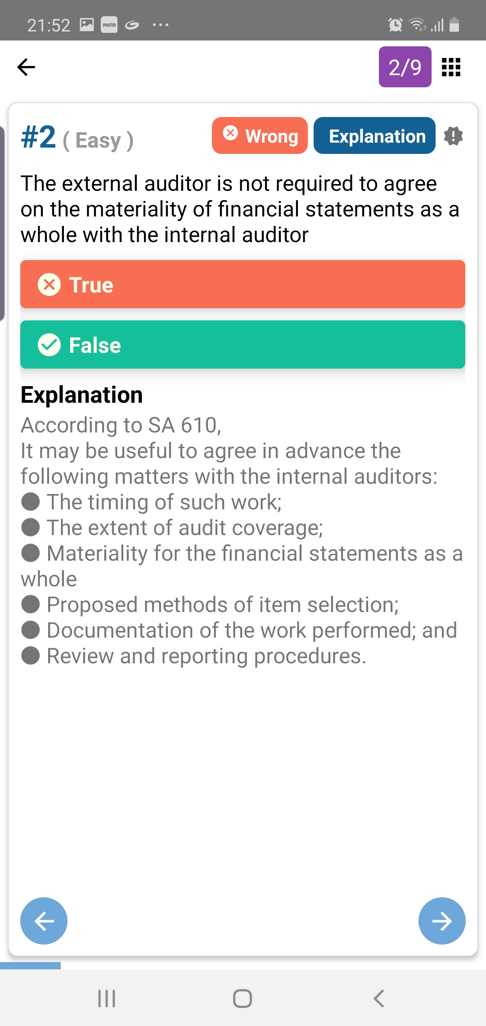Tap the Wrong result badge
This screenshot has height=1026, width=486.
pyautogui.click(x=260, y=136)
